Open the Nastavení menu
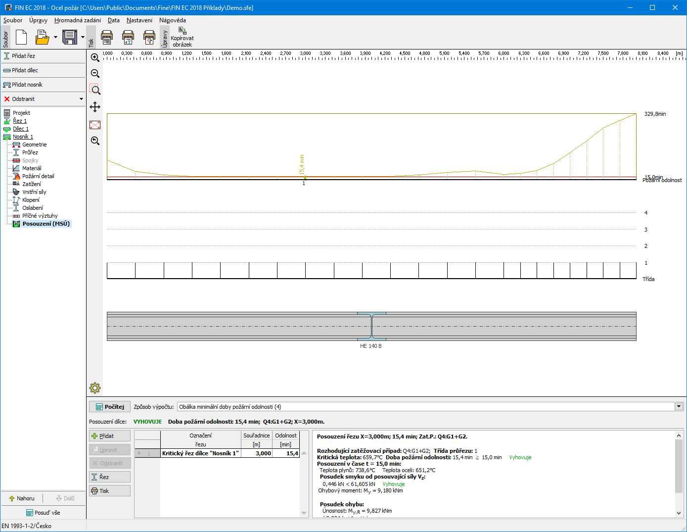This screenshot has width=687, height=532. [139, 20]
